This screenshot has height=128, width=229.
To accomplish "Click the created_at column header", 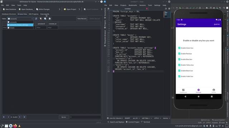I will [x=53, y=24].
